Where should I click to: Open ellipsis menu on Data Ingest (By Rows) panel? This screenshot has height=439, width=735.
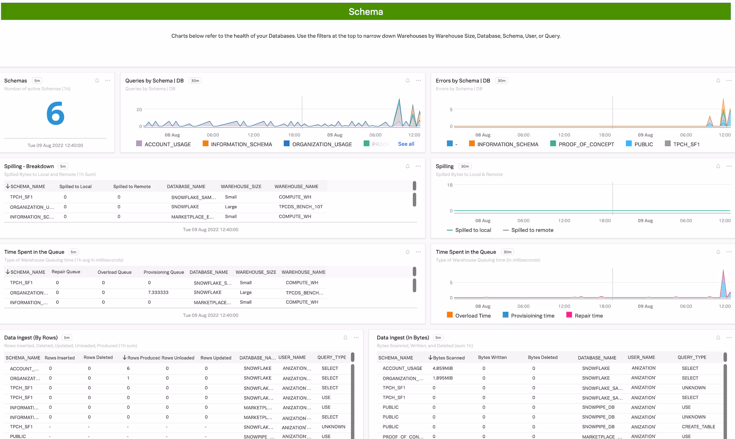356,337
